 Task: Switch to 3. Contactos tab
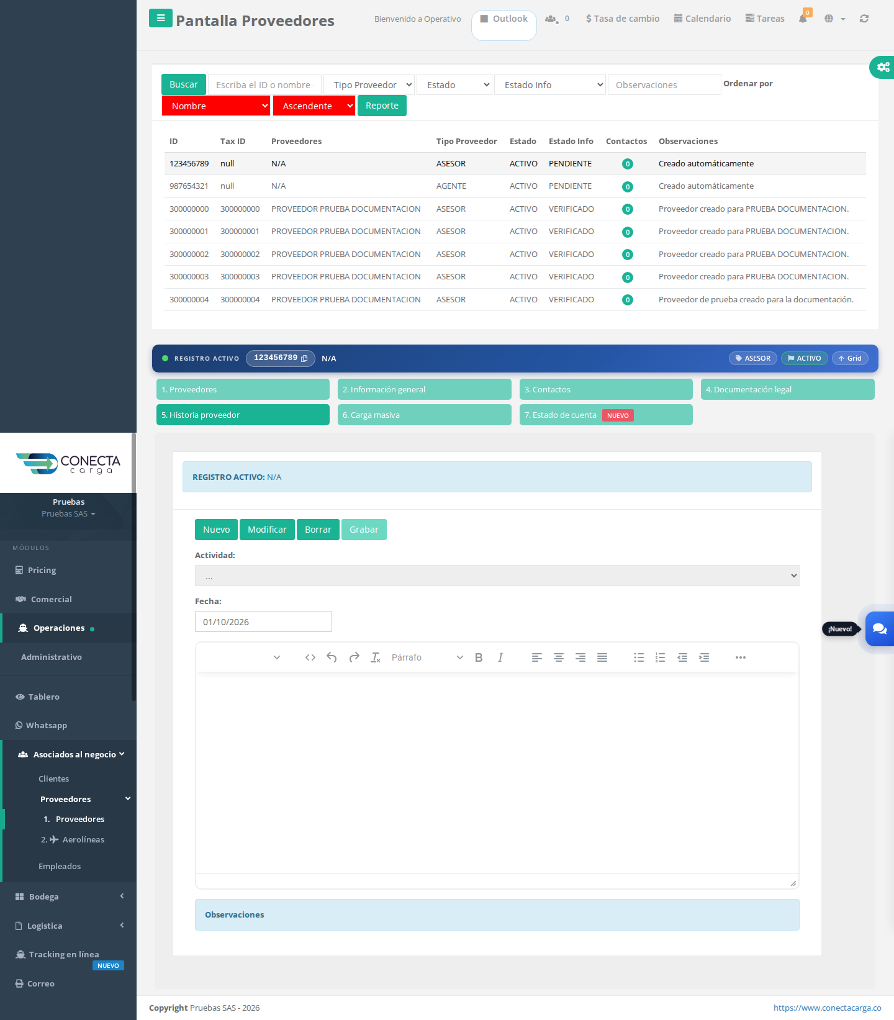(x=606, y=389)
